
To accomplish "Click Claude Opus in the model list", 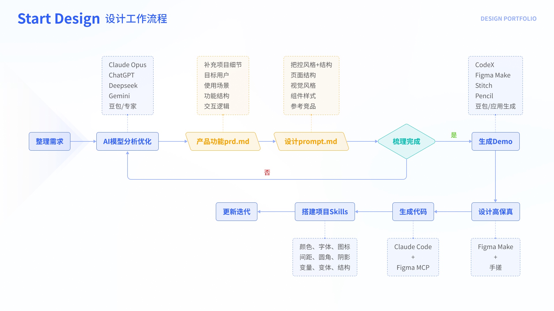I will [128, 65].
